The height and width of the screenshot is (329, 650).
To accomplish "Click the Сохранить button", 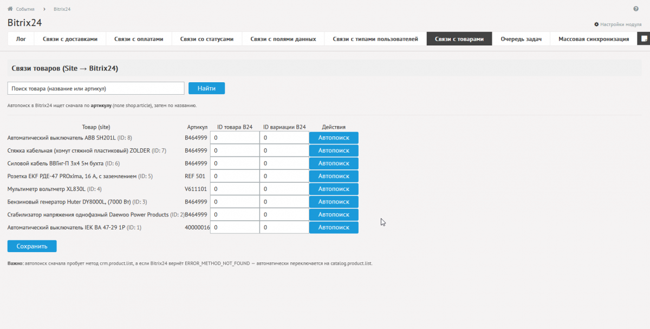I will click(32, 246).
